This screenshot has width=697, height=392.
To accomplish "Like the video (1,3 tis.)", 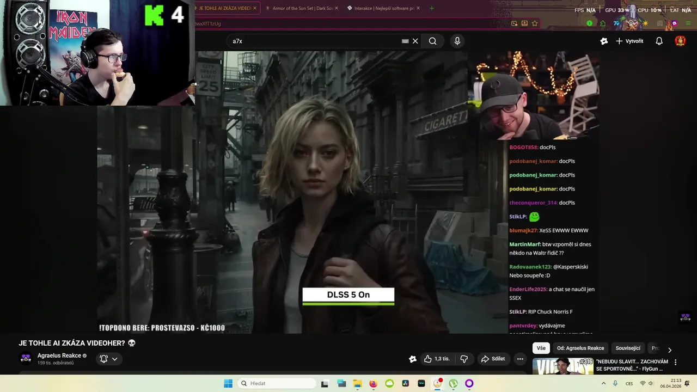I will pos(437,359).
